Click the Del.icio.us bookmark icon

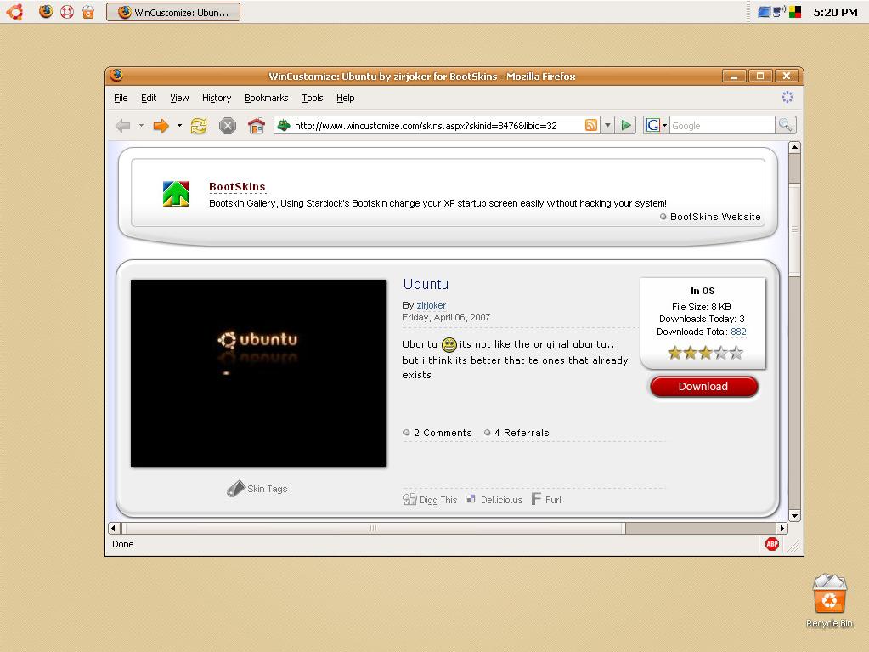[x=471, y=499]
